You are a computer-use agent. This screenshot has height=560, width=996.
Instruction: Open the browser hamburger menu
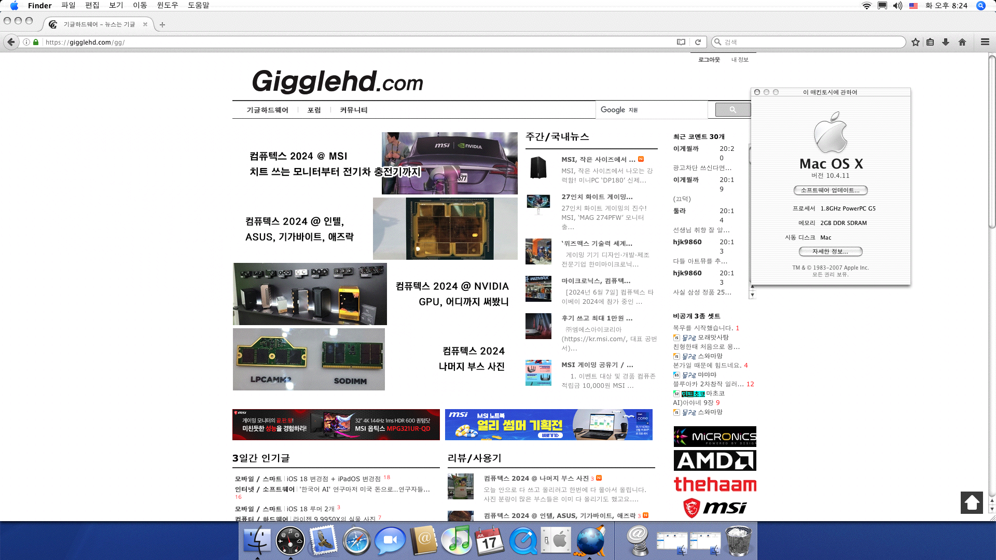coord(985,42)
